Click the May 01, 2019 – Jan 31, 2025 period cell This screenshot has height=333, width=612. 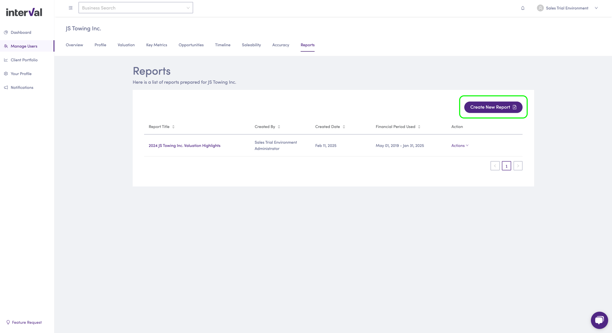click(400, 145)
